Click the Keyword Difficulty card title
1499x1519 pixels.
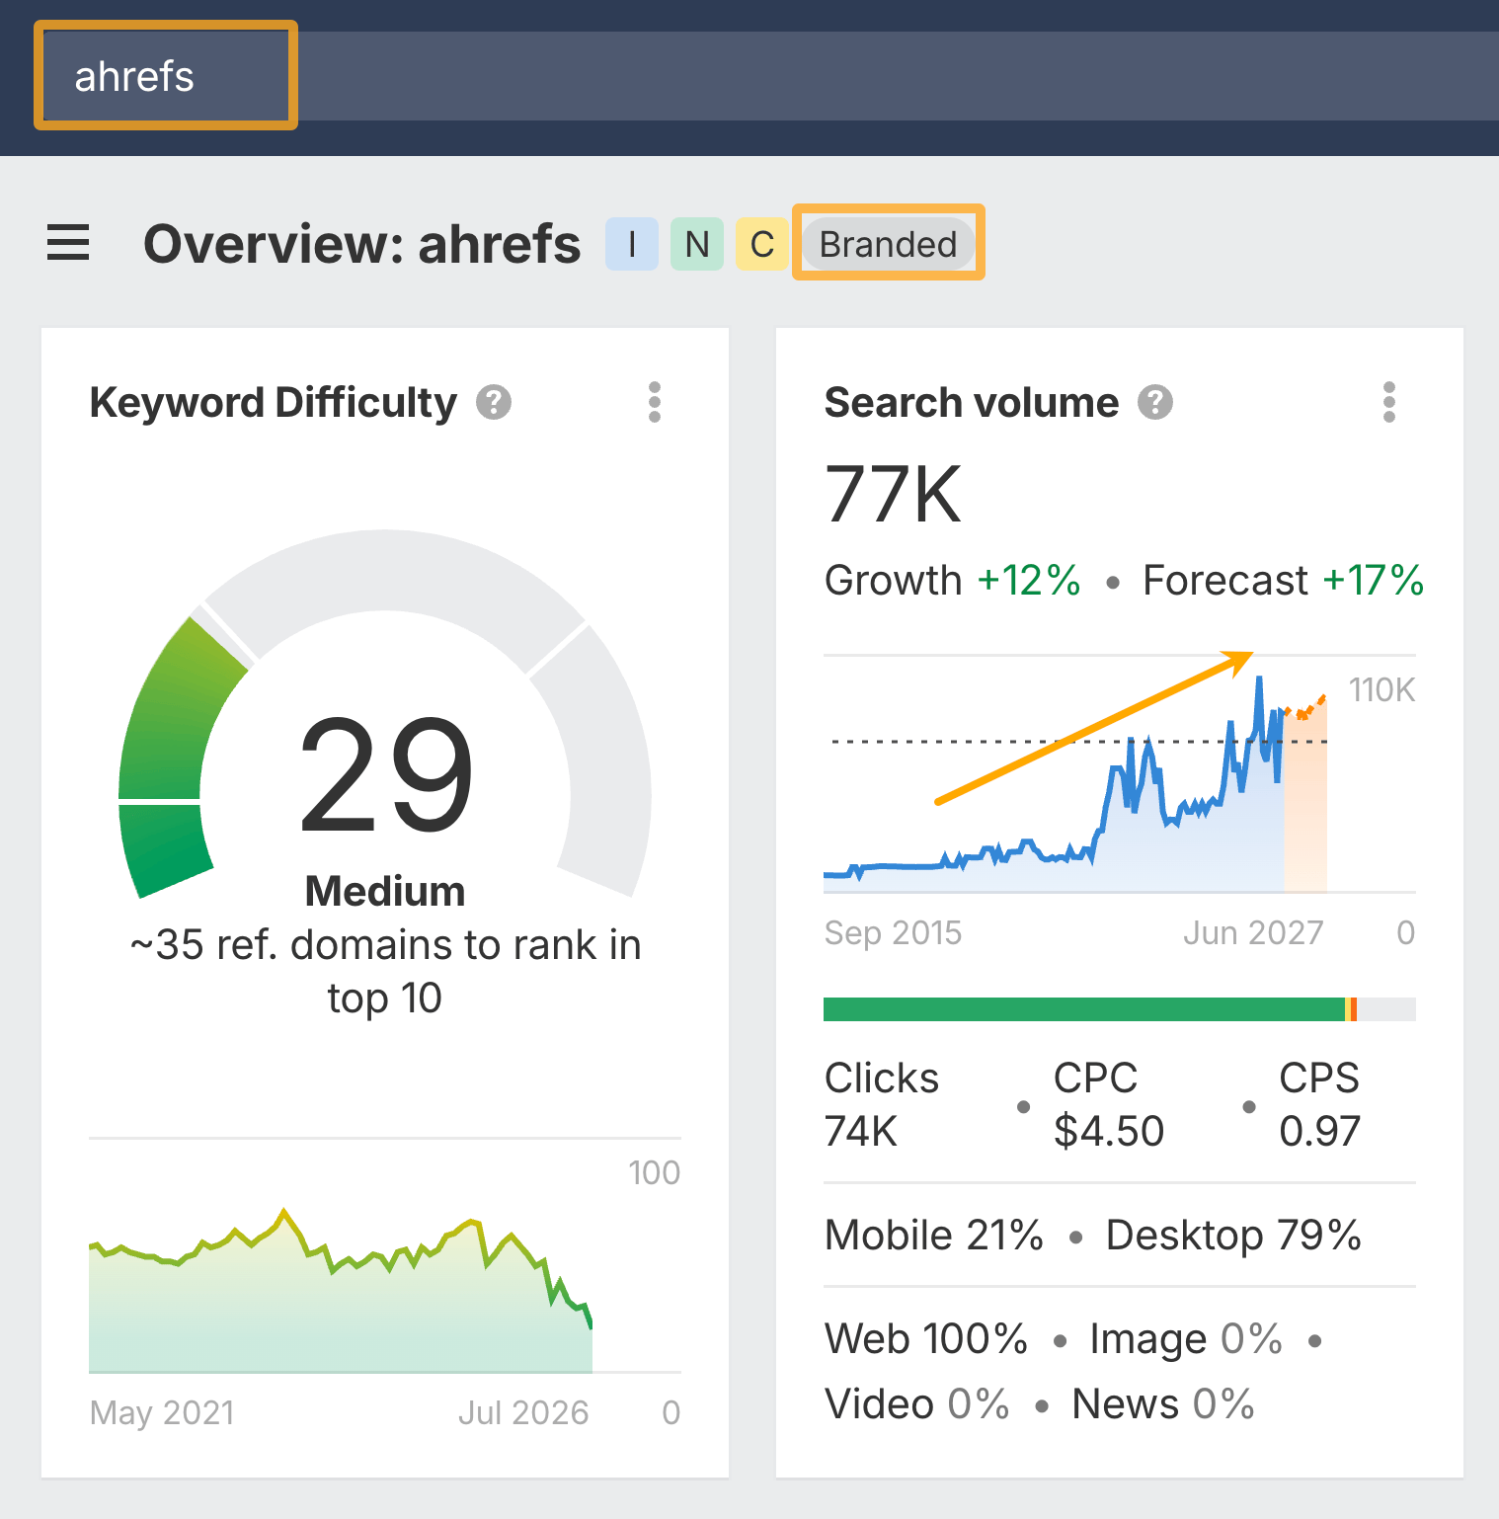click(x=274, y=403)
